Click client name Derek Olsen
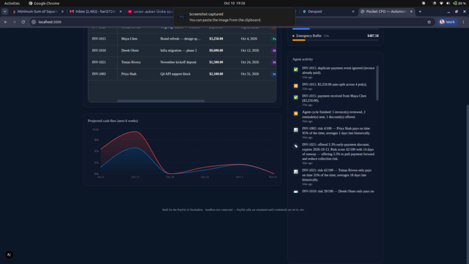Viewport: 469px width, 264px height. (130, 50)
